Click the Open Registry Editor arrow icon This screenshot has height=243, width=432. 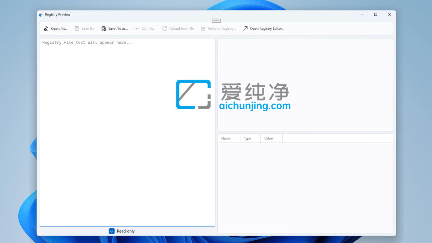pyautogui.click(x=245, y=29)
